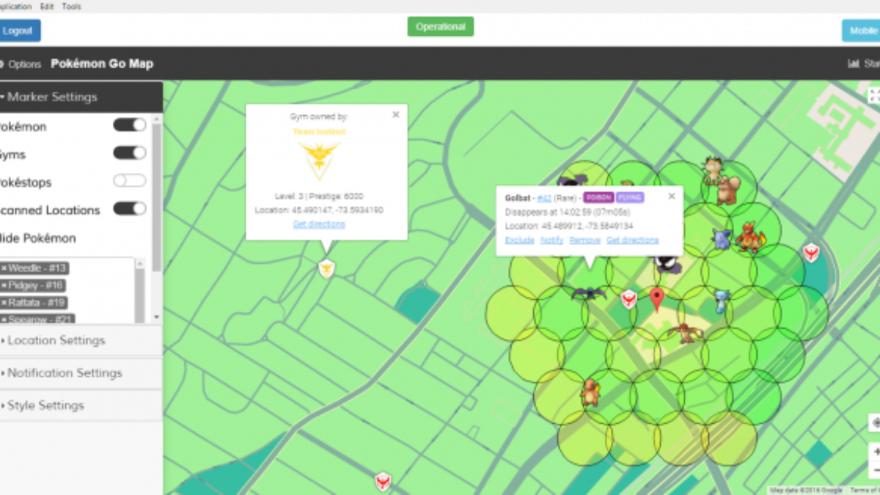Click the Logout button
Viewport: 880px width, 495px height.
19,31
